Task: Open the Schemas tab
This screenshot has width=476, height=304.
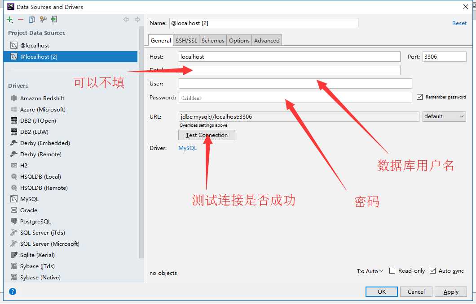Action: point(213,40)
